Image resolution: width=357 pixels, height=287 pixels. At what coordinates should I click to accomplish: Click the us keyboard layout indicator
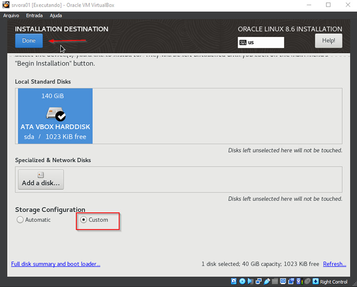click(261, 42)
